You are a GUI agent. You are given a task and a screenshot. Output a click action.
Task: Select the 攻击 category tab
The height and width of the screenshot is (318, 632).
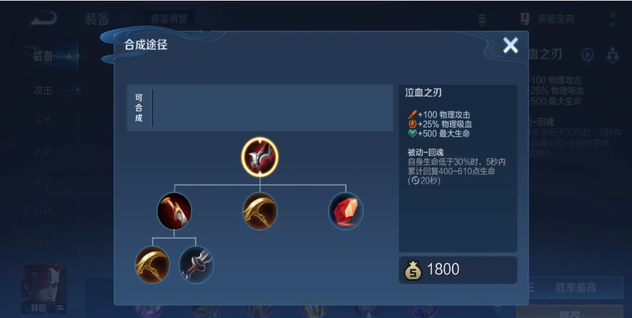43,90
